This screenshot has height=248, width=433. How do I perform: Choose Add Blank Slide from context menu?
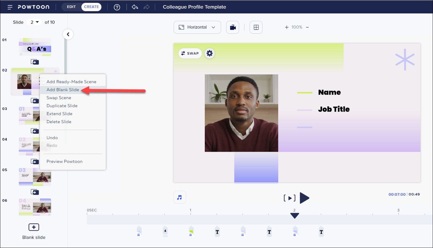(x=63, y=90)
